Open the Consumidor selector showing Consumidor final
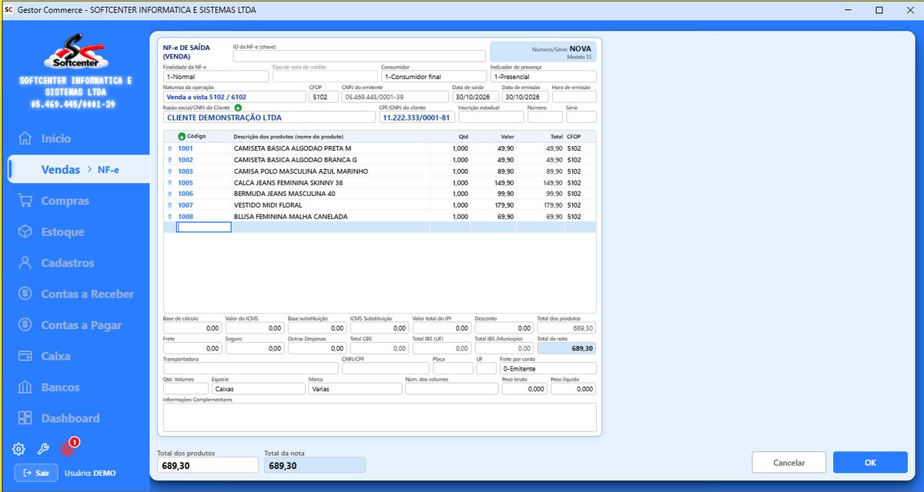The image size is (924, 492). coord(434,77)
